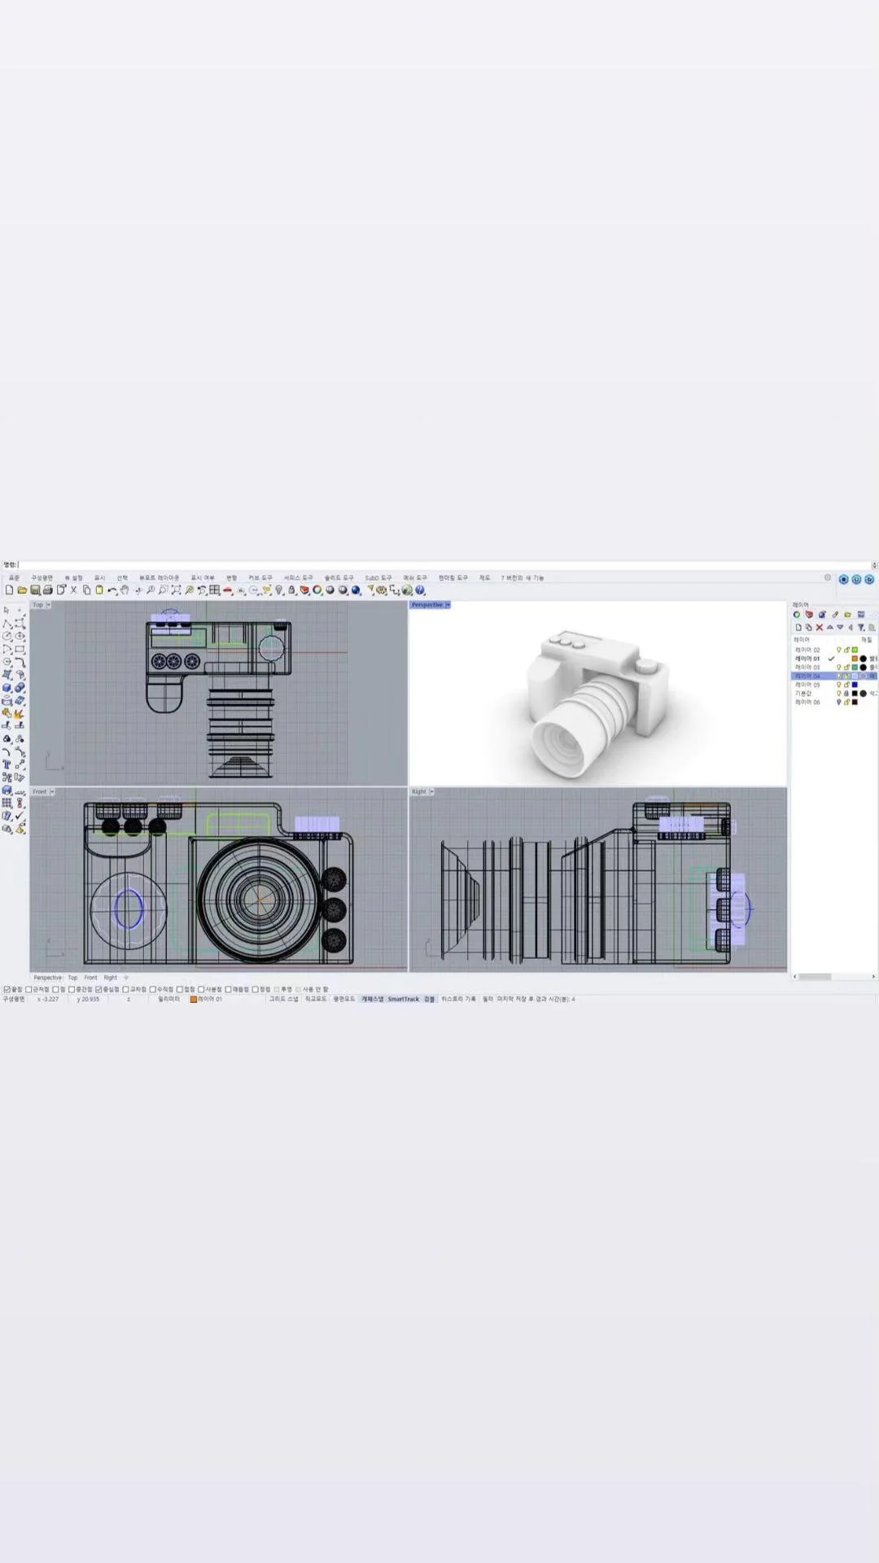Viewport: 879px width, 1563px height.
Task: Click the light bulb Hide objects icon
Action: coord(279,590)
